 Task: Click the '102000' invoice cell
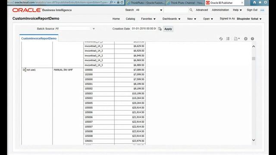click(99, 74)
